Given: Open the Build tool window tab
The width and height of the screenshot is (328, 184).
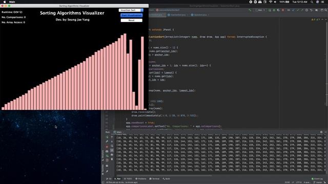Looking at the screenshot, I should point(167,179).
